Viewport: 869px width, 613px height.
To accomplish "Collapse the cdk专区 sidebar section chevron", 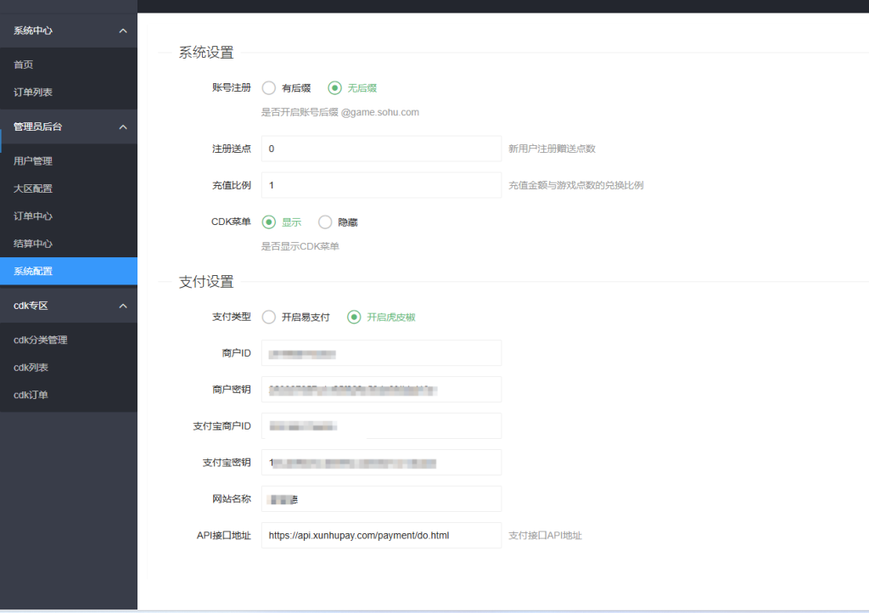I will point(122,306).
